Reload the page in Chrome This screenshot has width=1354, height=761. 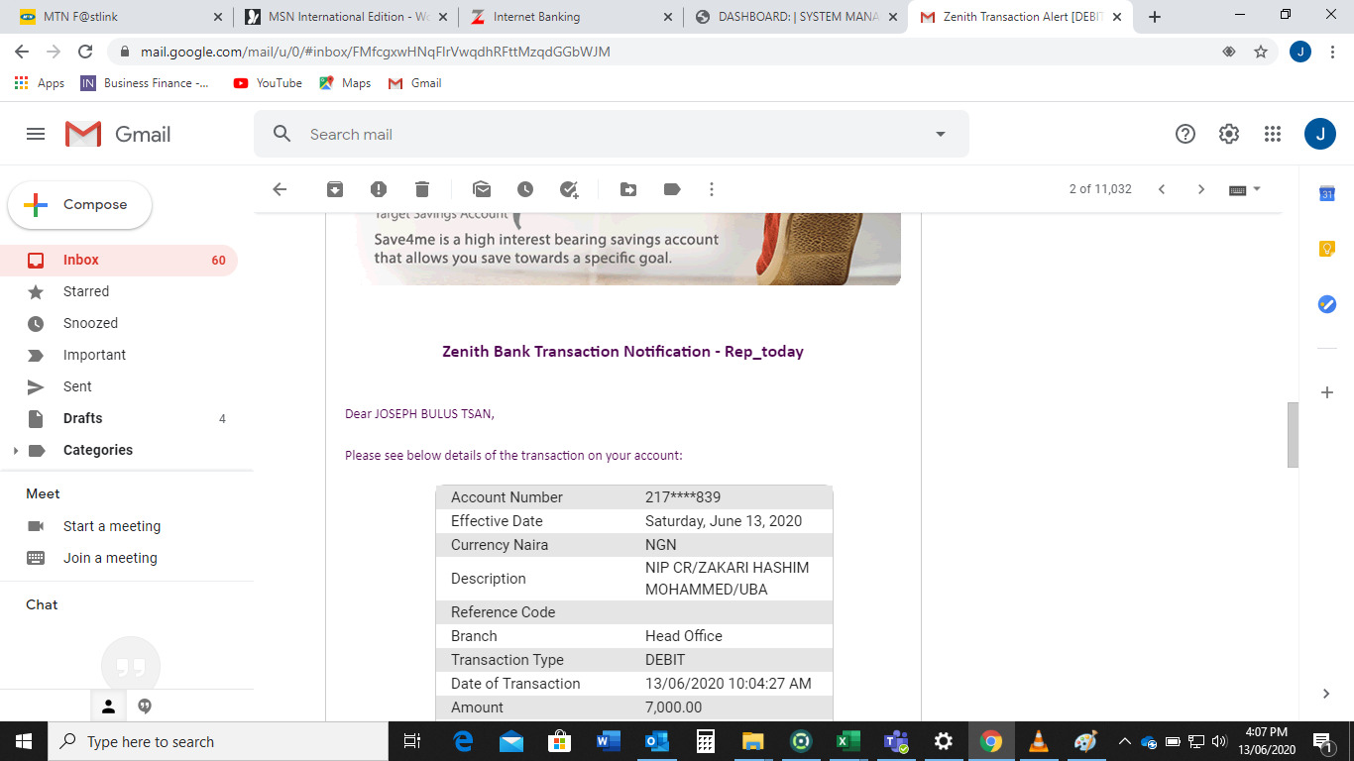tap(85, 52)
